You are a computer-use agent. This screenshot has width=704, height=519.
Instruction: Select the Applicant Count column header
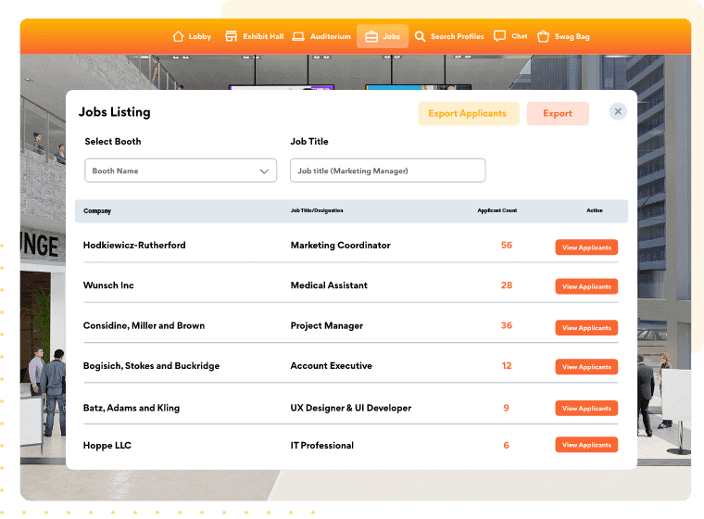(497, 210)
